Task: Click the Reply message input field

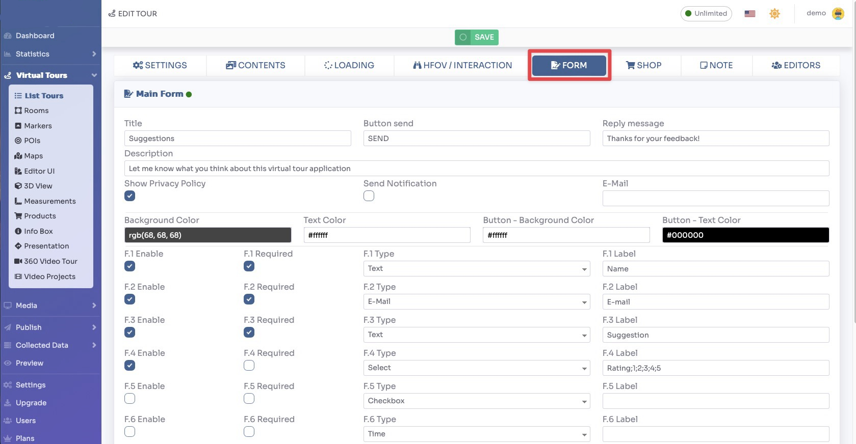Action: pyautogui.click(x=716, y=138)
